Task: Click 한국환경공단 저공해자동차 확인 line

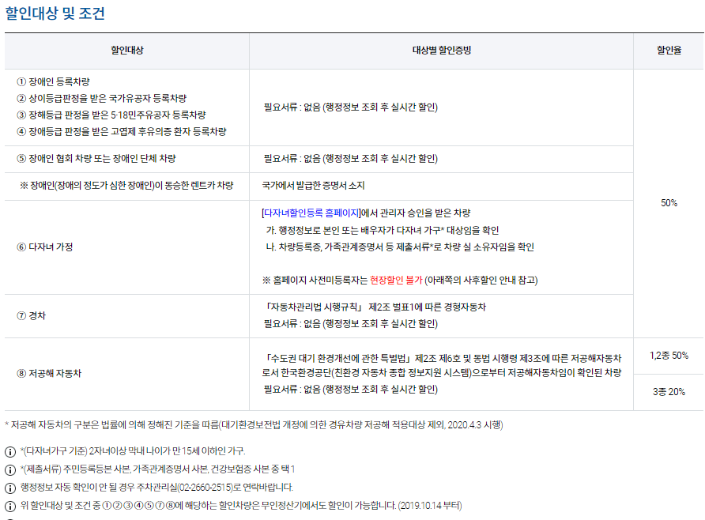Action: click(442, 373)
